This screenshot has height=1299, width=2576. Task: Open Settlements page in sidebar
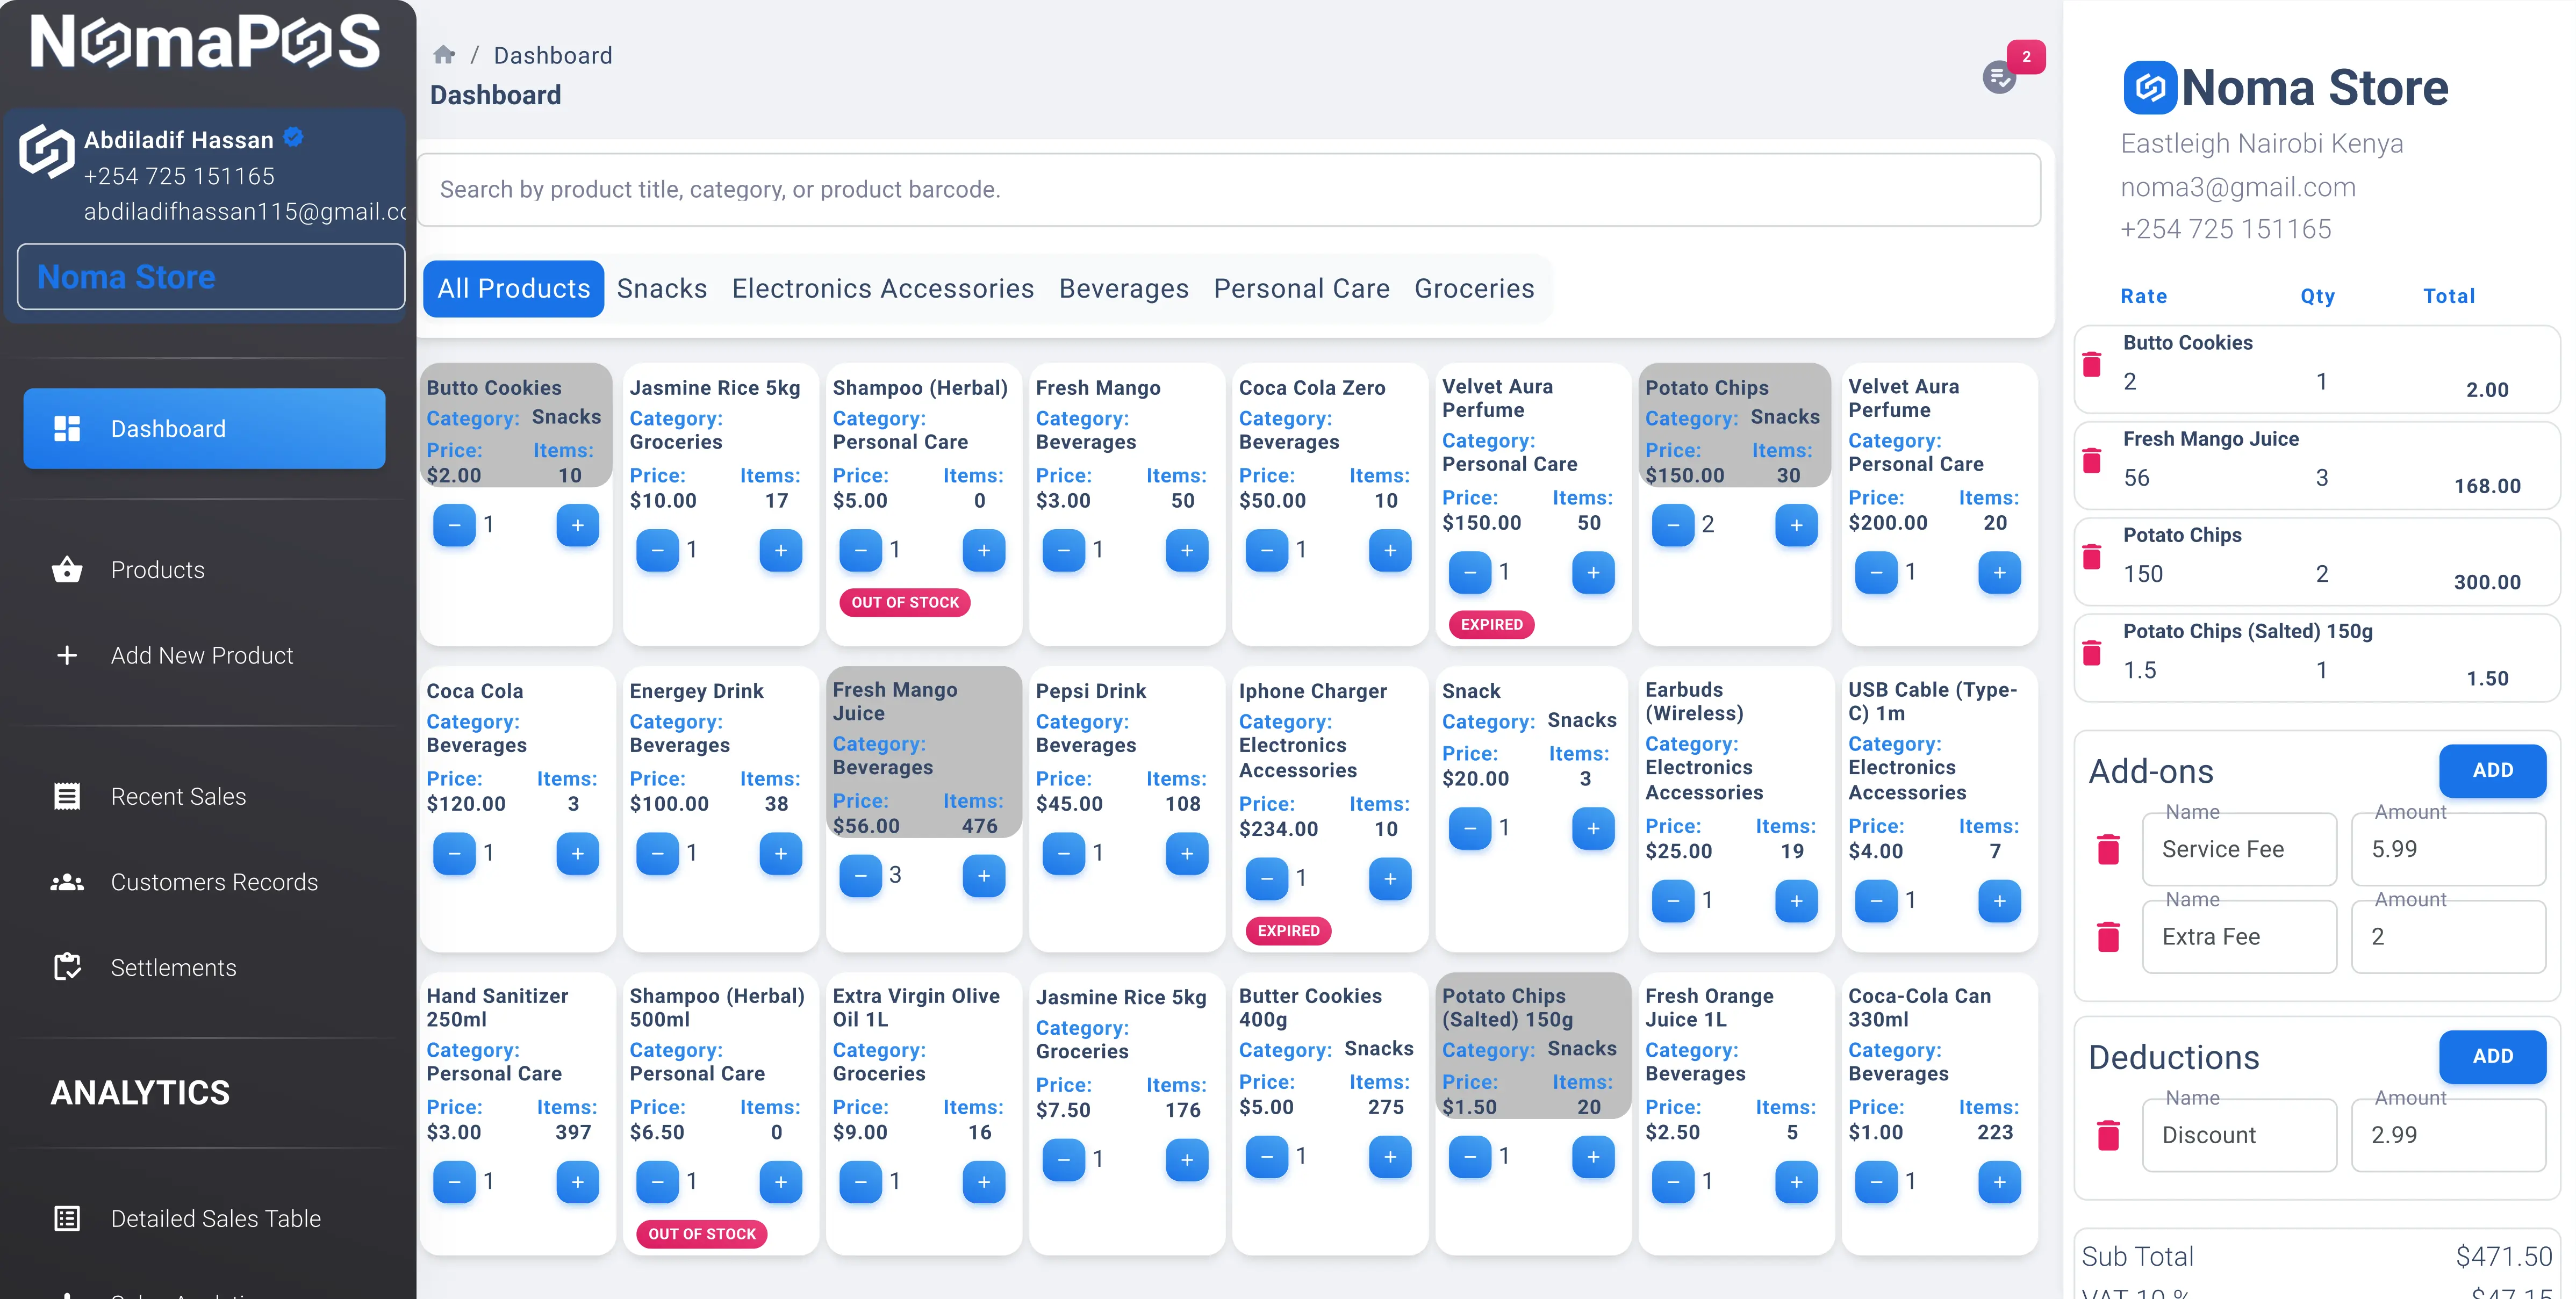(x=174, y=967)
